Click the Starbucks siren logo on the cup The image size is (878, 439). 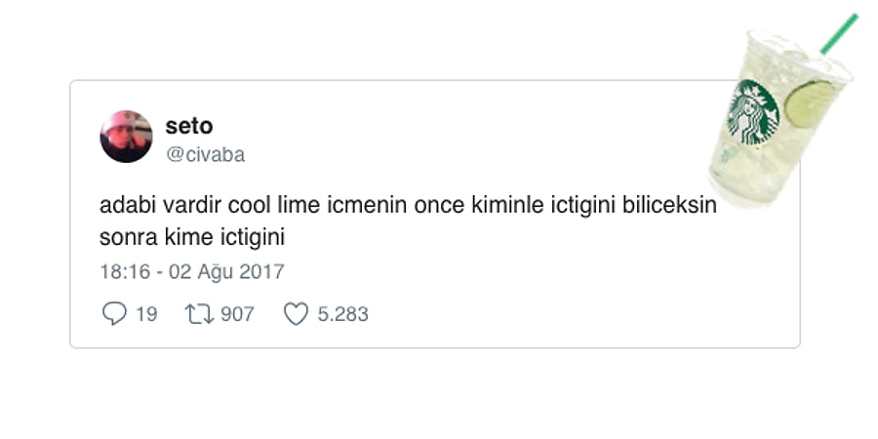click(x=752, y=112)
